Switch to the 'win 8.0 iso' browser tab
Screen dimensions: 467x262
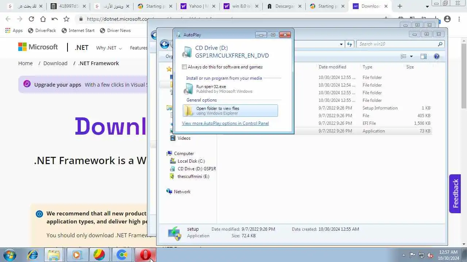click(242, 6)
